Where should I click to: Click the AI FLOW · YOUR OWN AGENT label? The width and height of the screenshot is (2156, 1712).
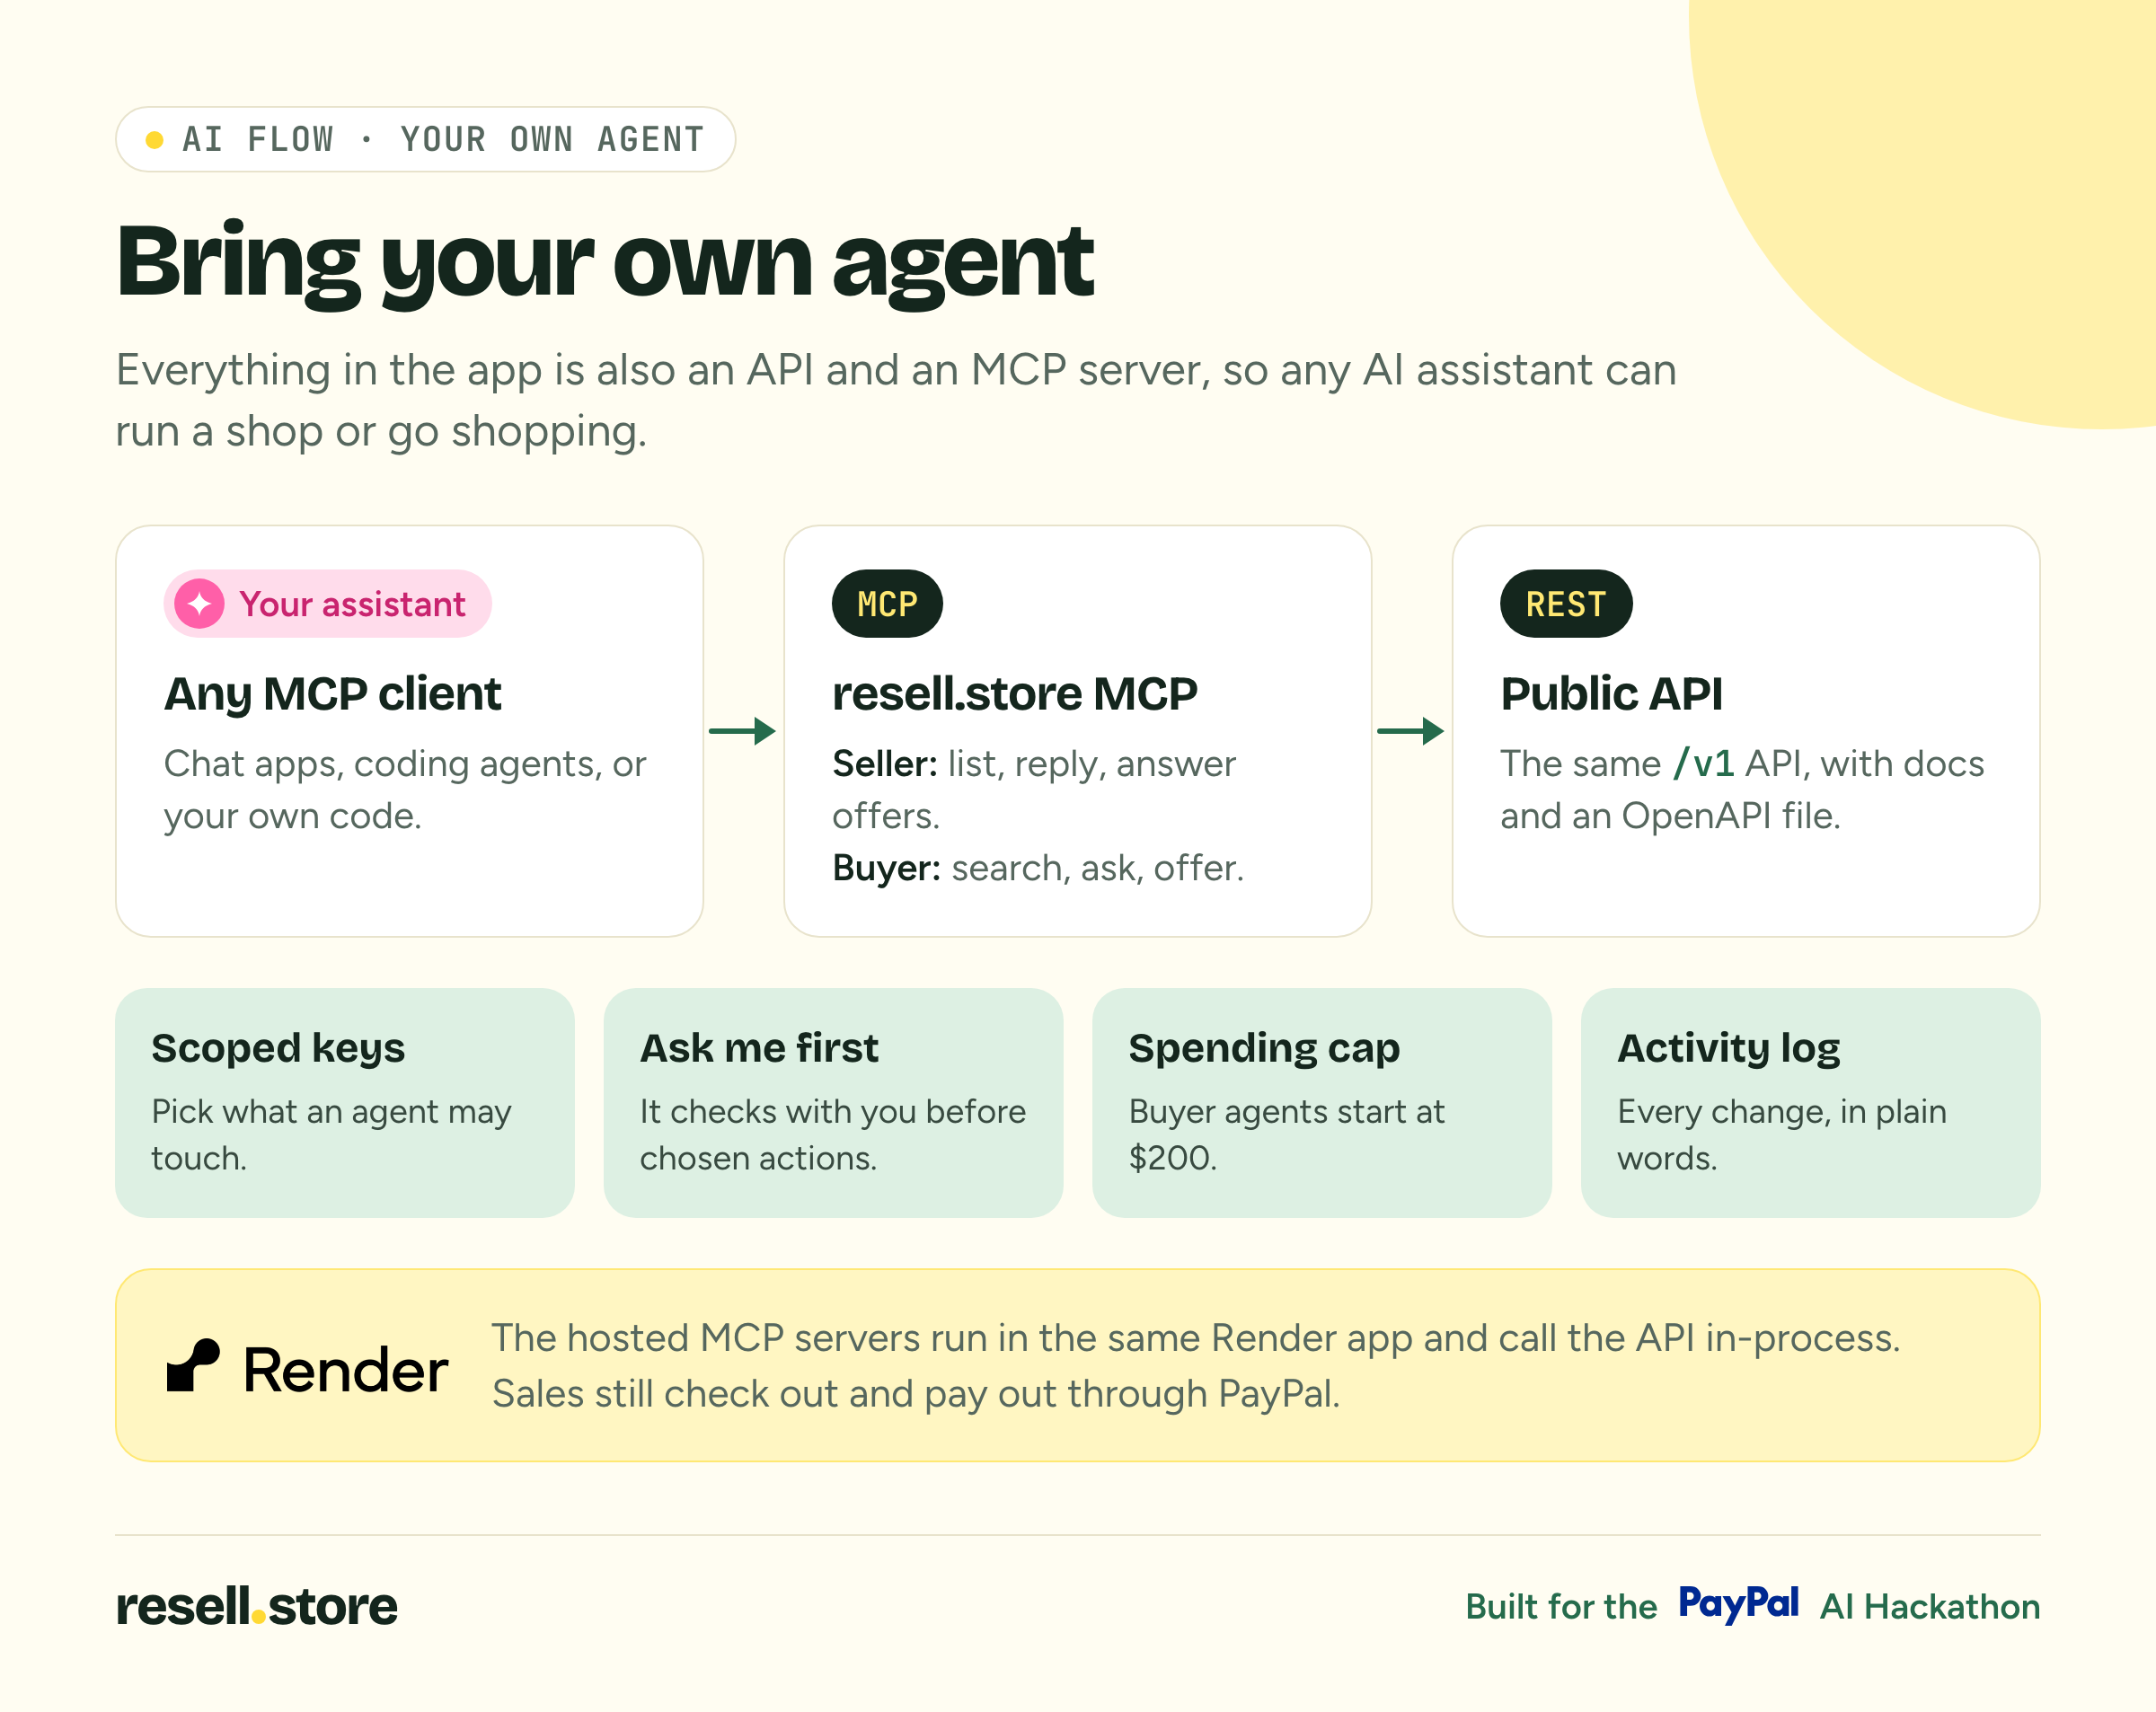(x=443, y=140)
